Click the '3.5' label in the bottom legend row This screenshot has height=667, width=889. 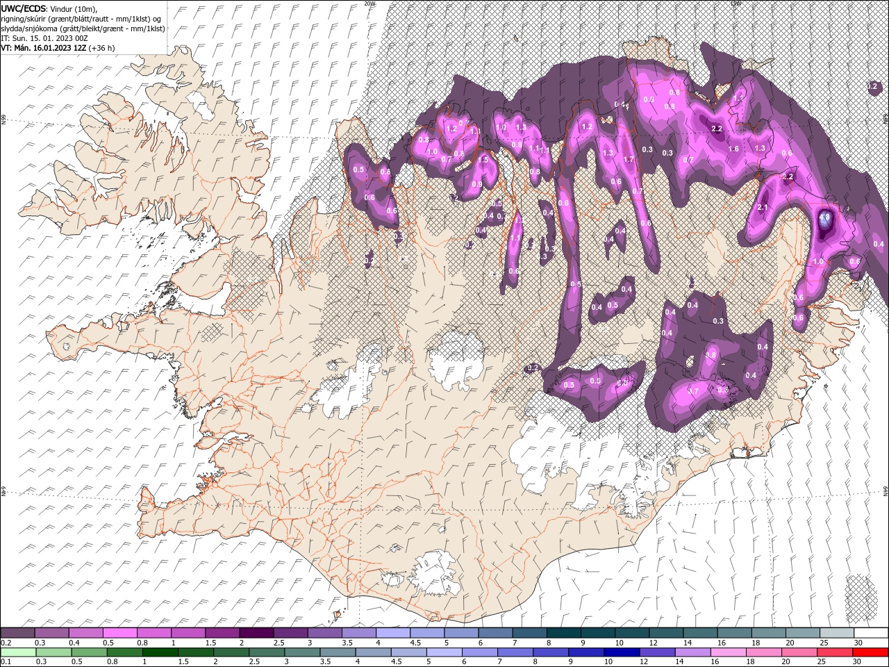pos(325,661)
